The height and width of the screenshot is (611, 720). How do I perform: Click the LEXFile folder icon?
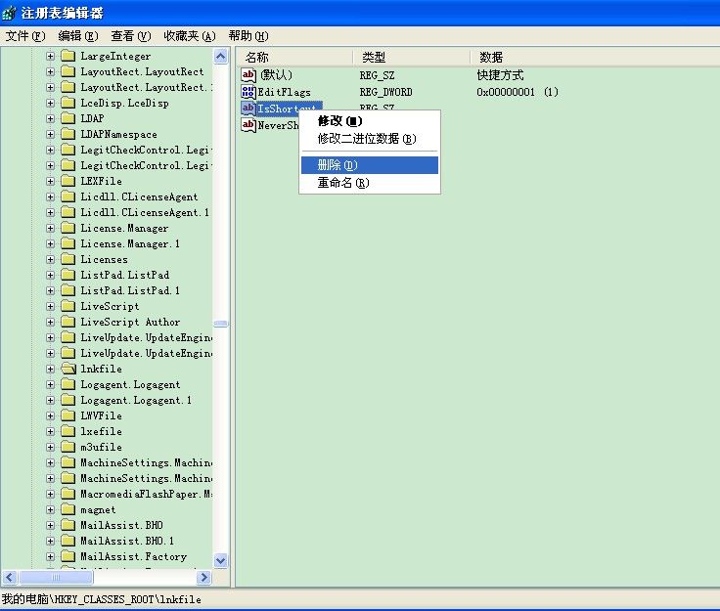67,181
